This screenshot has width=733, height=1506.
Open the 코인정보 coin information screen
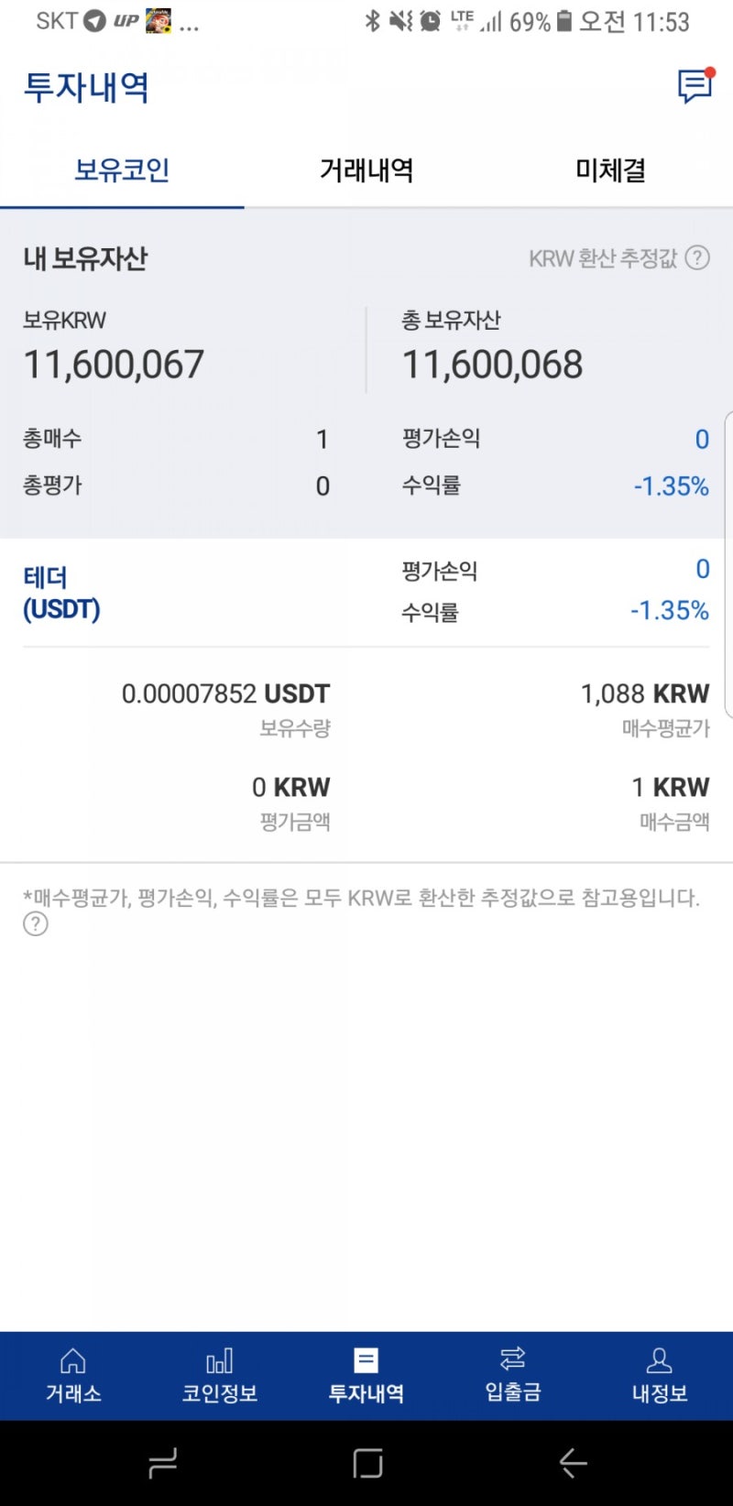219,1374
